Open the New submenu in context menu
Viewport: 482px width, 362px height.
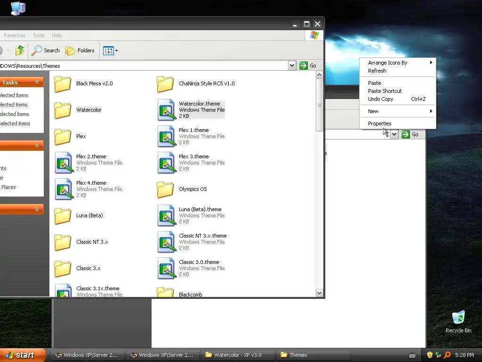[x=398, y=111]
